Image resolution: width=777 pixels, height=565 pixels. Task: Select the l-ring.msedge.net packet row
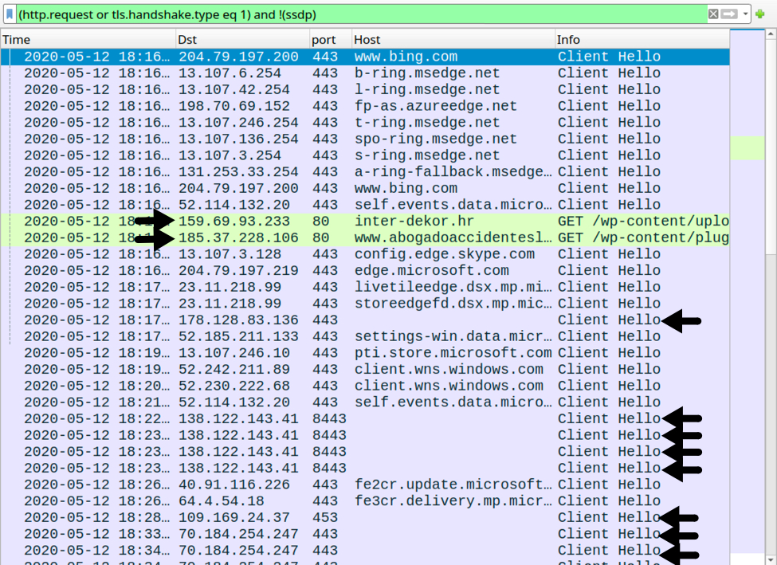(365, 89)
